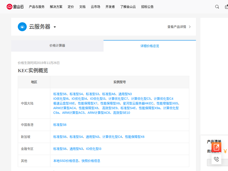Viewport: 228px width, 171px height.
Task: Open the 星河型云服务器HKEC link
Action: point(138,103)
